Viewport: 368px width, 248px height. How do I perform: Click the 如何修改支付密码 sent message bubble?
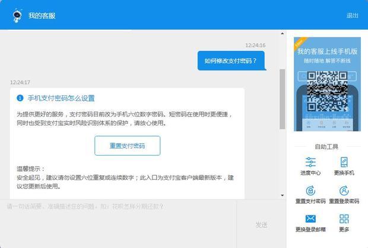tap(231, 60)
